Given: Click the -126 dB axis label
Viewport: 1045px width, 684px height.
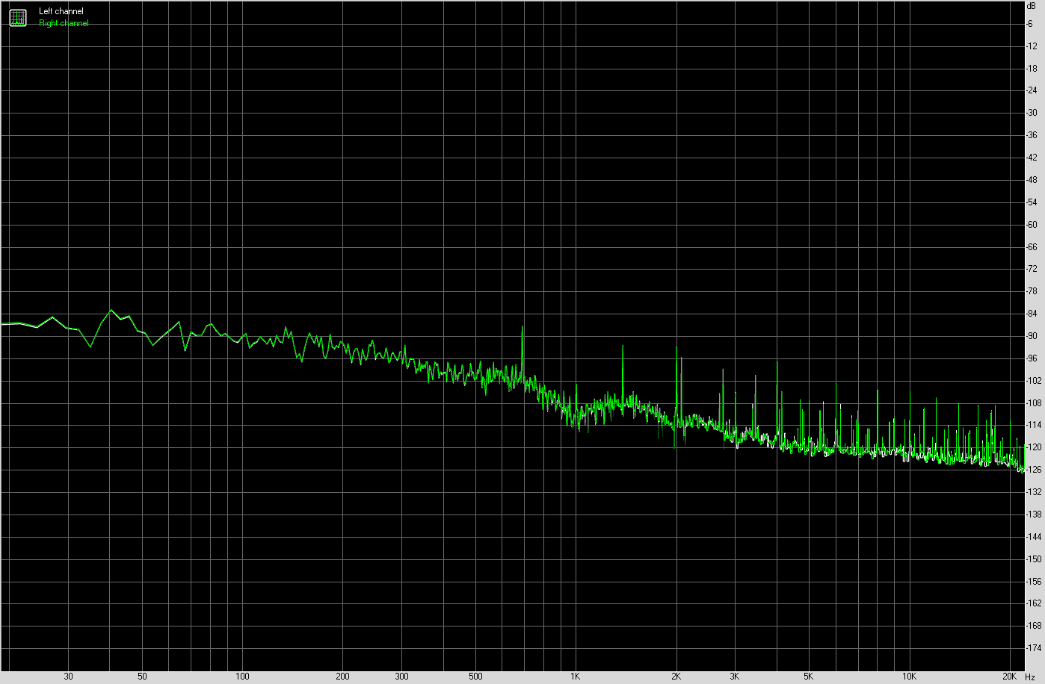Looking at the screenshot, I should (1034, 470).
